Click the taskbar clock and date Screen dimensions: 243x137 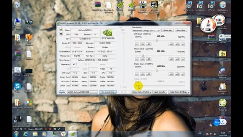[223, 134]
